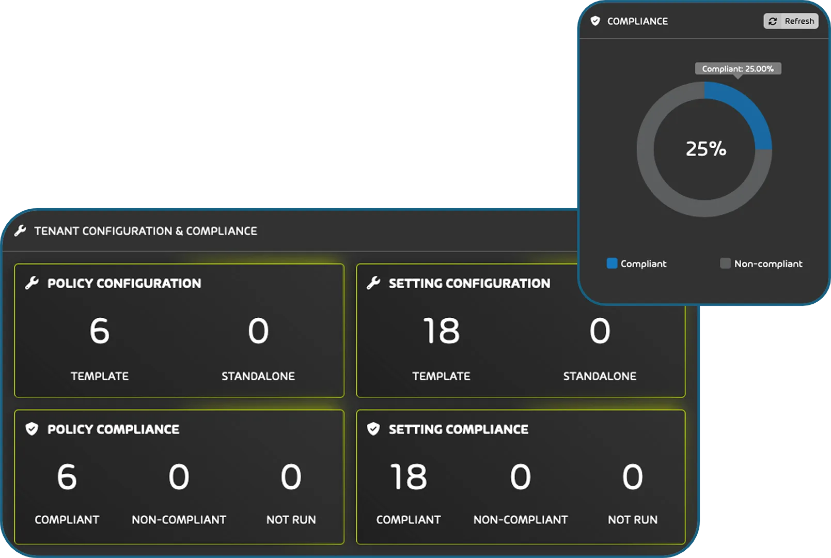Click the wrench icon in Setting Configuration card
Image resolution: width=831 pixels, height=558 pixels.
point(373,283)
